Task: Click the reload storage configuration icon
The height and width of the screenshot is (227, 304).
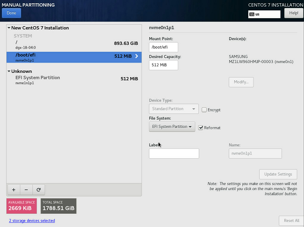Action: point(38,190)
